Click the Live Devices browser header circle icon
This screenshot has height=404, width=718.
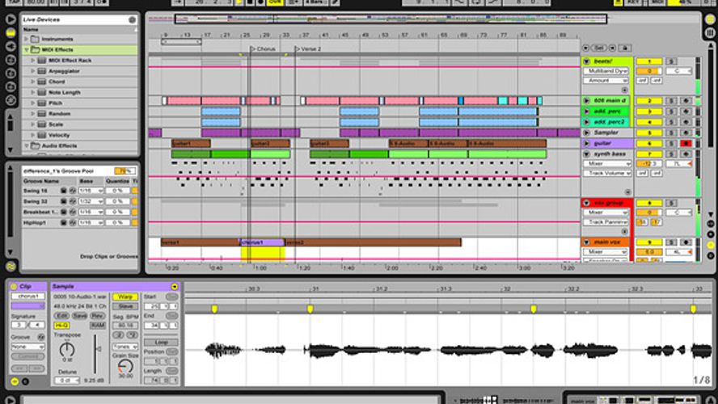[132, 19]
